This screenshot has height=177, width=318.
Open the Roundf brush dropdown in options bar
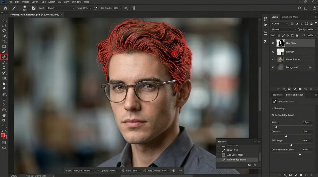point(61,8)
